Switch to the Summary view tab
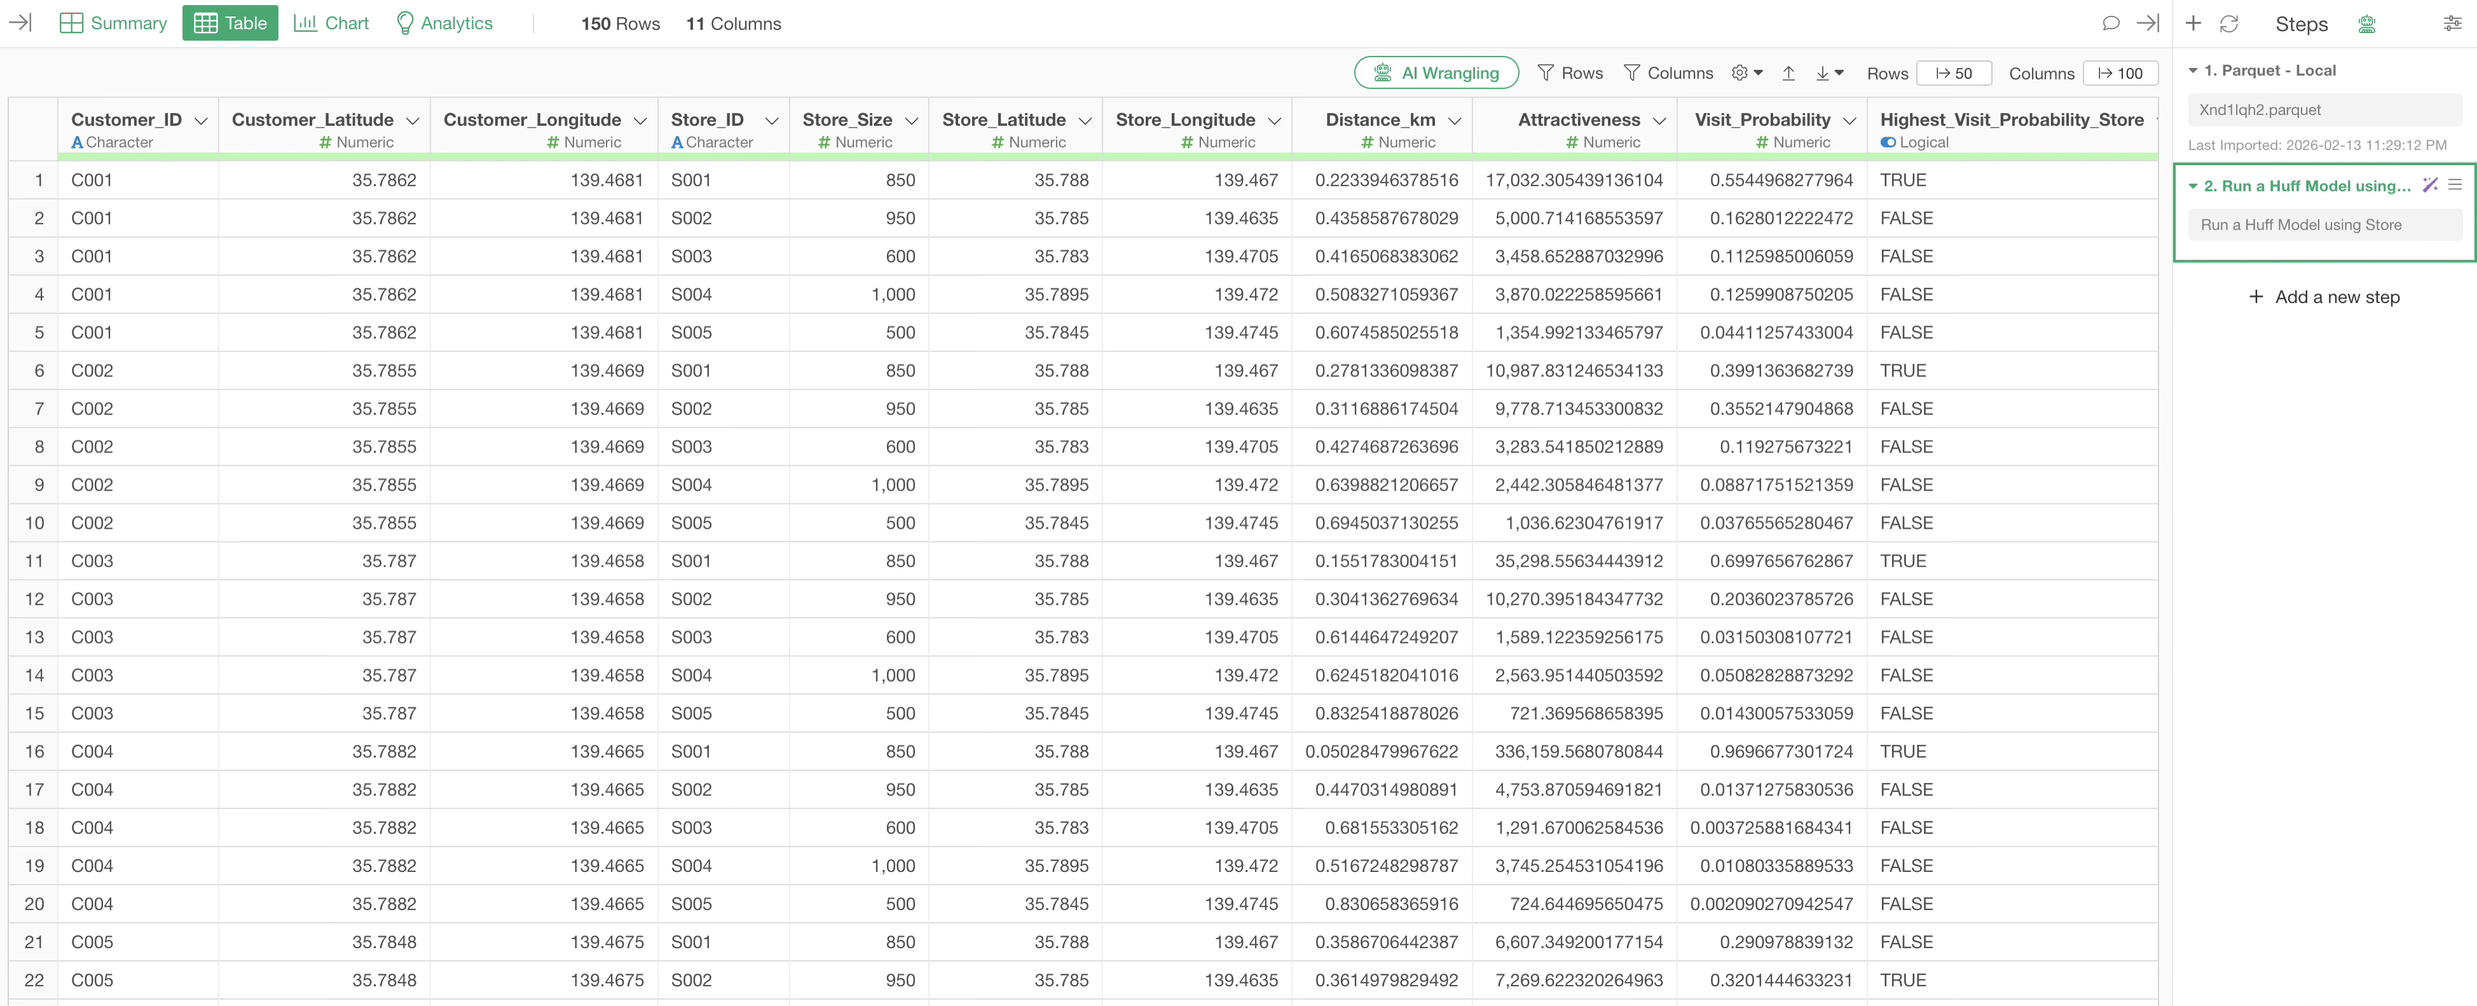Image resolution: width=2477 pixels, height=1006 pixels. 113,23
